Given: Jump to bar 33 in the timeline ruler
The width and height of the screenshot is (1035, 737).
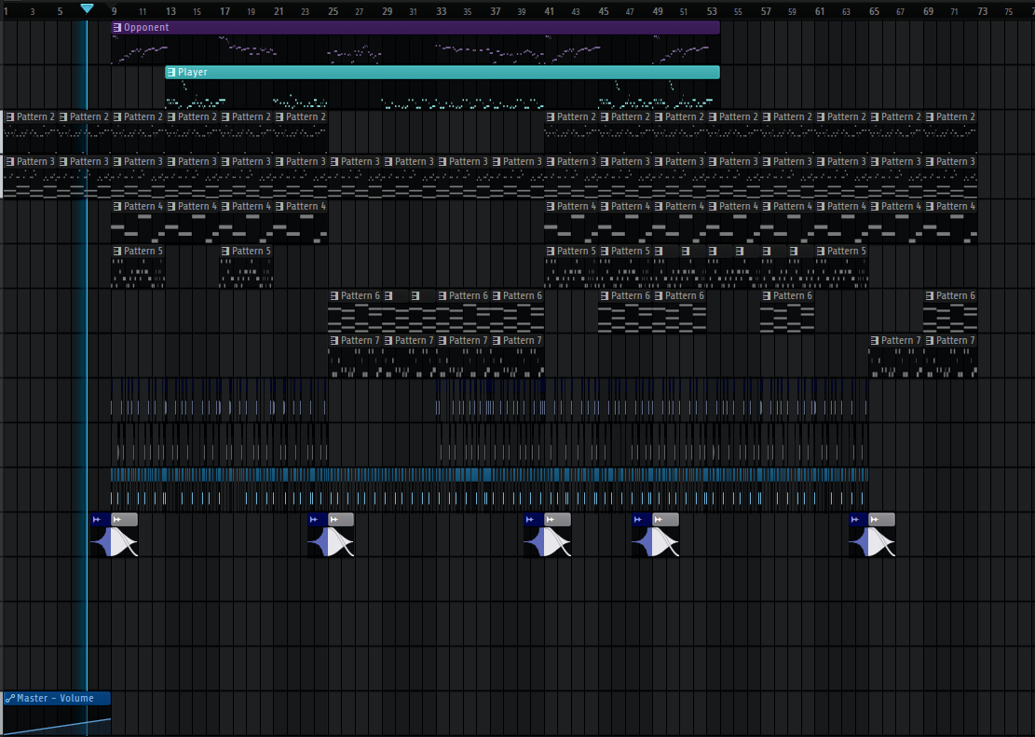Looking at the screenshot, I should click(441, 11).
